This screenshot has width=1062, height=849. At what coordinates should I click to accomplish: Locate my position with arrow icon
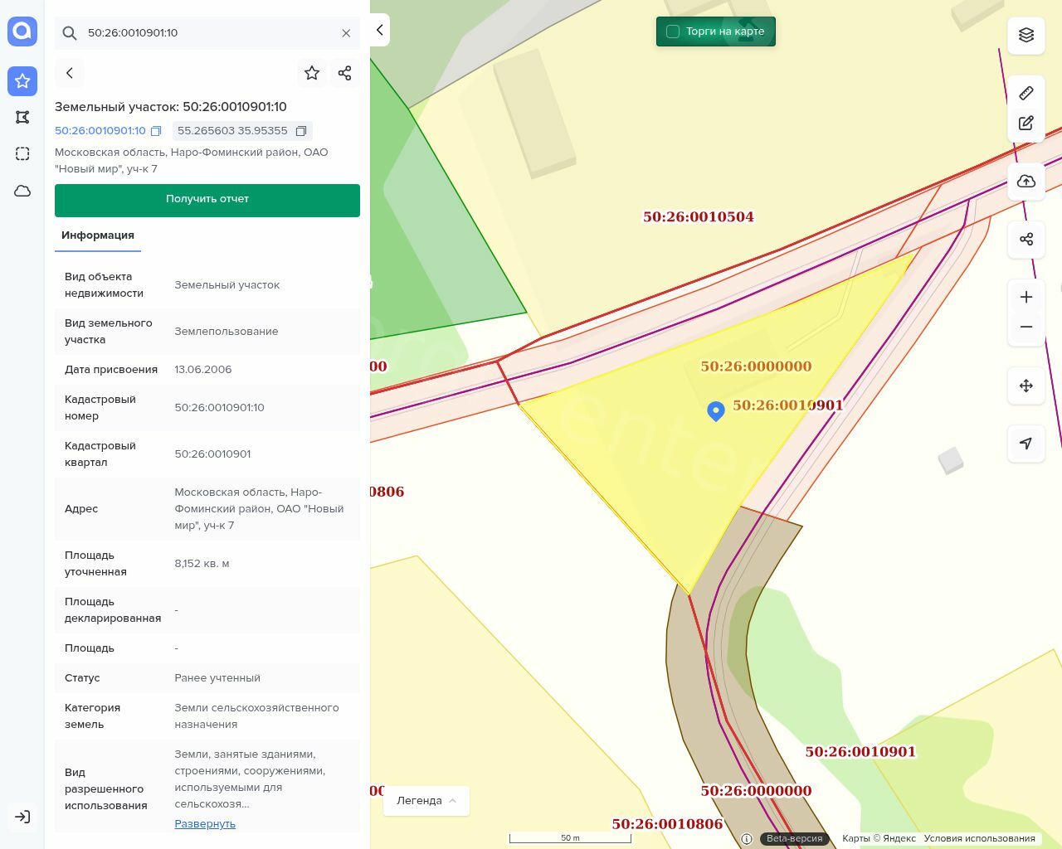click(1025, 444)
